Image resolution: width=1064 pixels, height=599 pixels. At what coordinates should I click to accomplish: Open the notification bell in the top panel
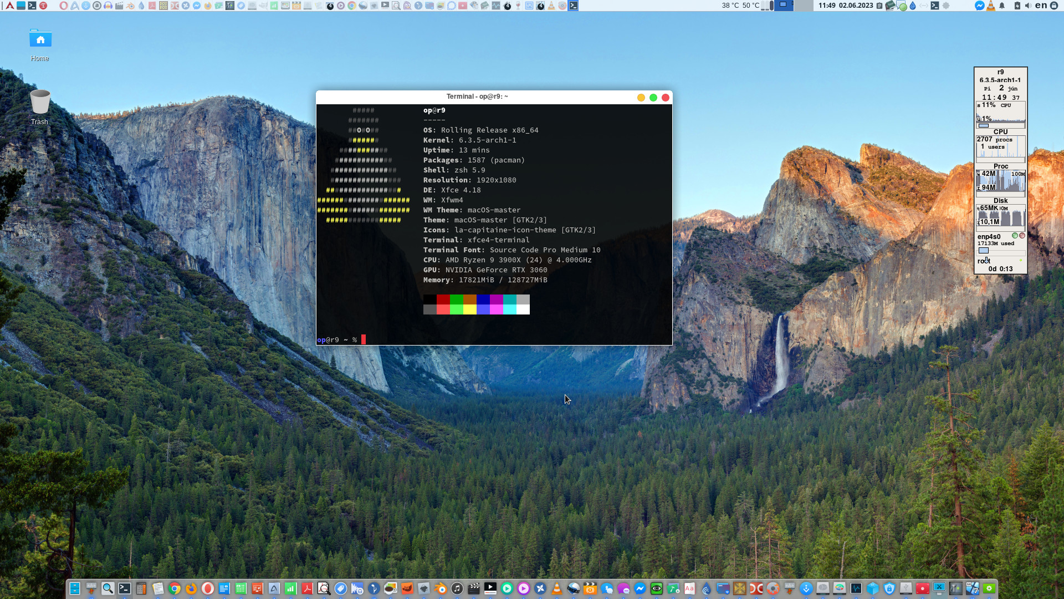point(1002,6)
